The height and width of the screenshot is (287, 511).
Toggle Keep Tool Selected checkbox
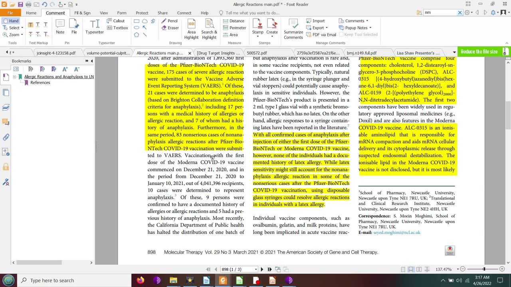point(358,35)
